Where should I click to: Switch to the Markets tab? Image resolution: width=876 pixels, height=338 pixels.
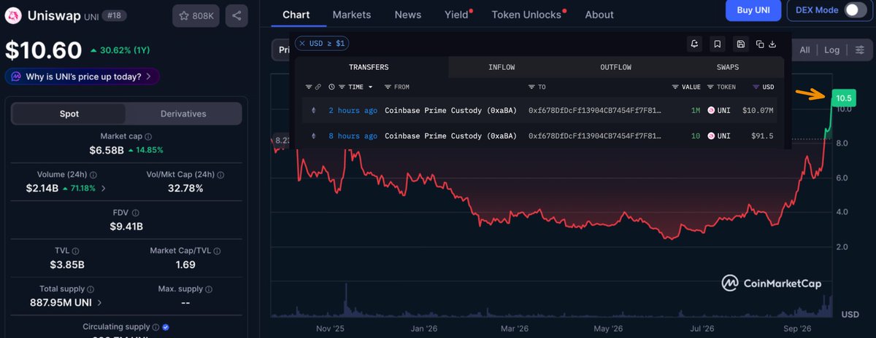point(351,15)
